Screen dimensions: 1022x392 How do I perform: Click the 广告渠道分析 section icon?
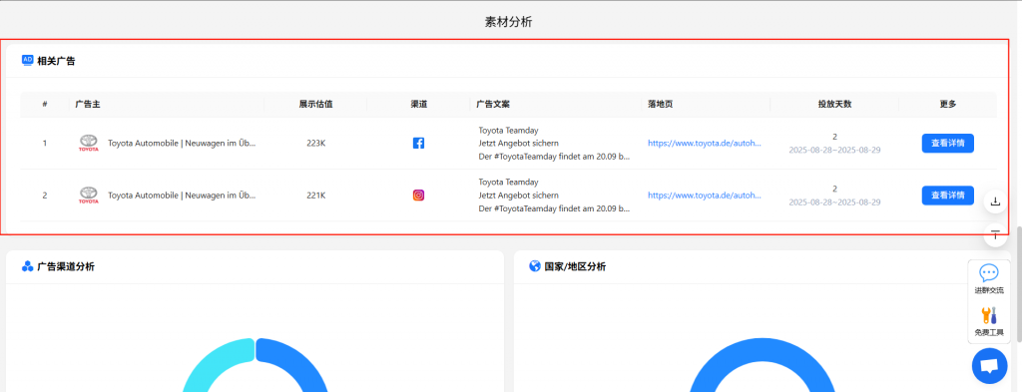27,266
